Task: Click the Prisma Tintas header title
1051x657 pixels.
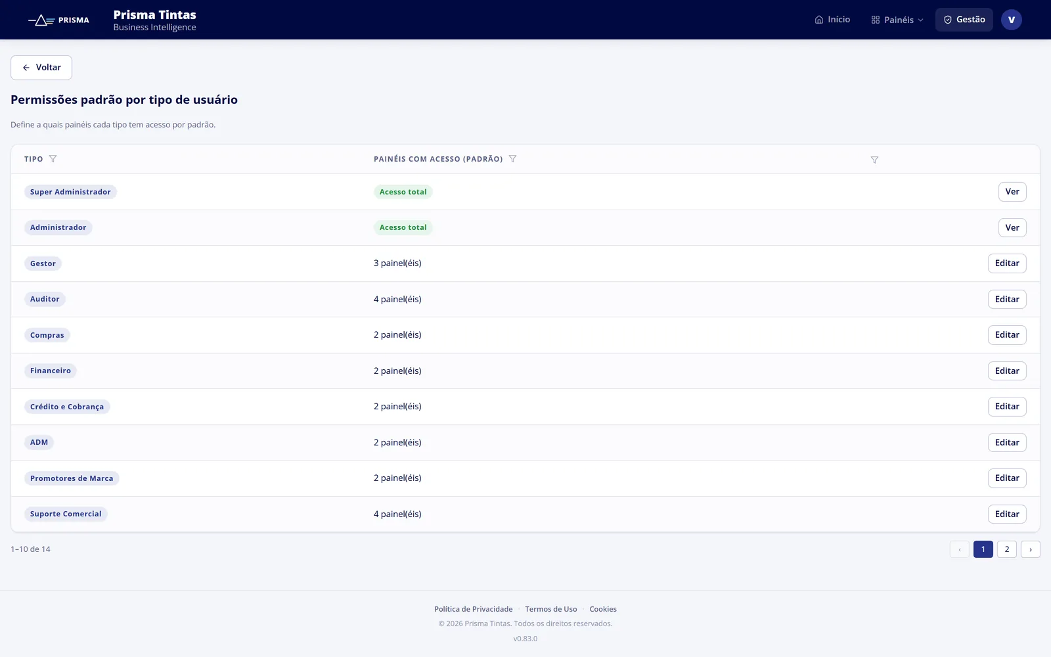Action: coord(155,14)
